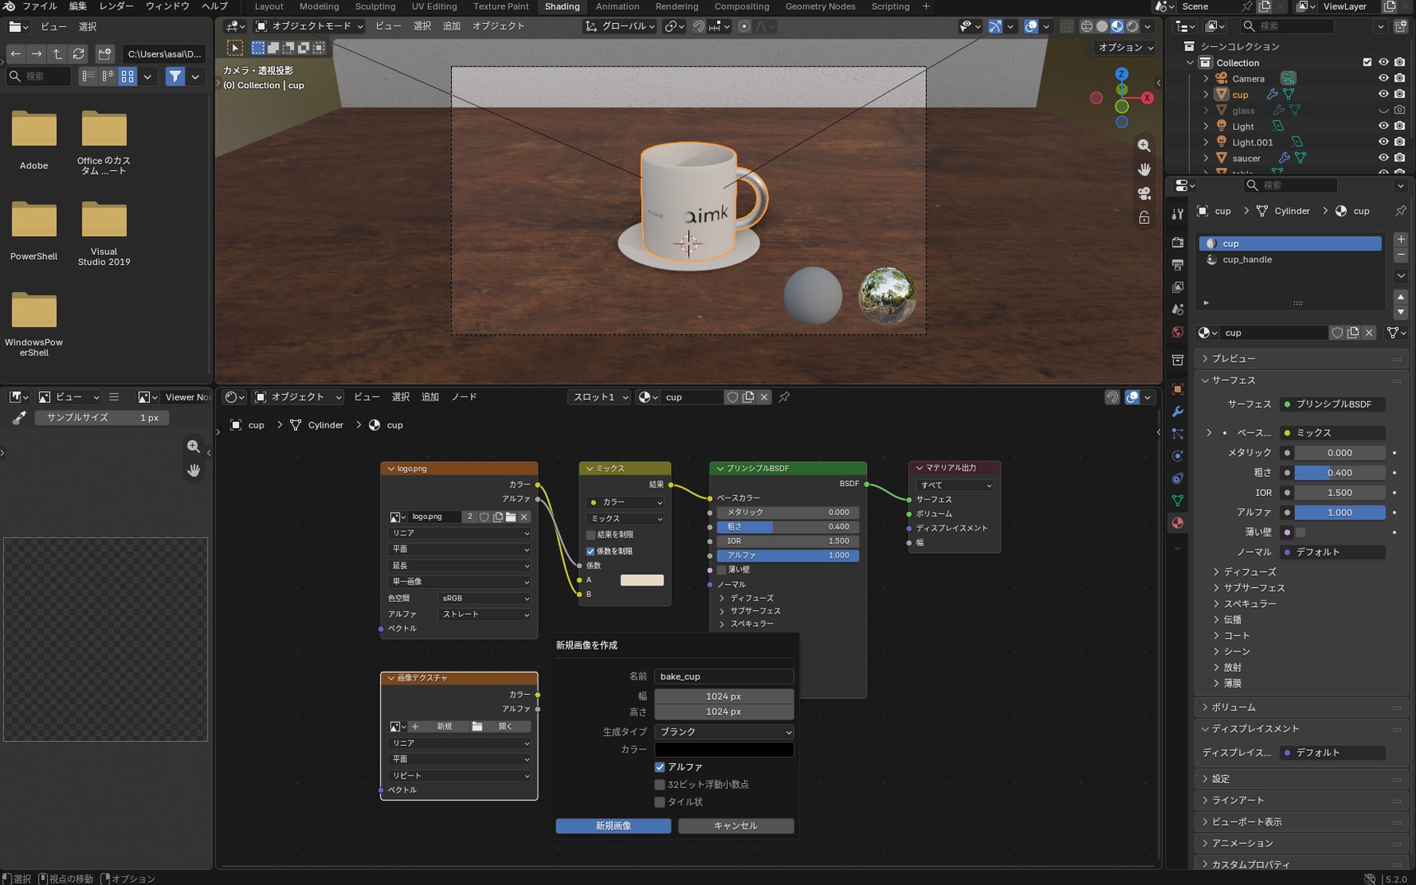The image size is (1416, 885).
Task: Expand the ディフューズ section in properties
Action: click(1250, 572)
